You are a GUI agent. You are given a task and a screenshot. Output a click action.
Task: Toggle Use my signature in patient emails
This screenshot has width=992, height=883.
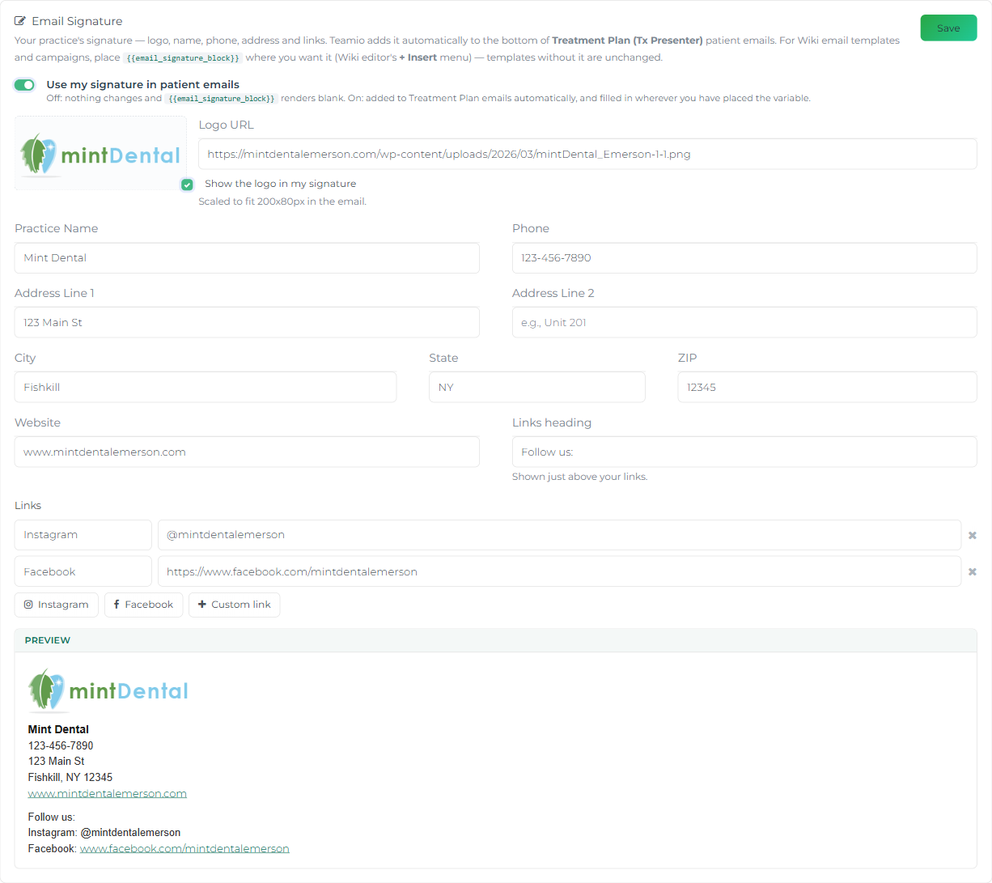click(25, 85)
